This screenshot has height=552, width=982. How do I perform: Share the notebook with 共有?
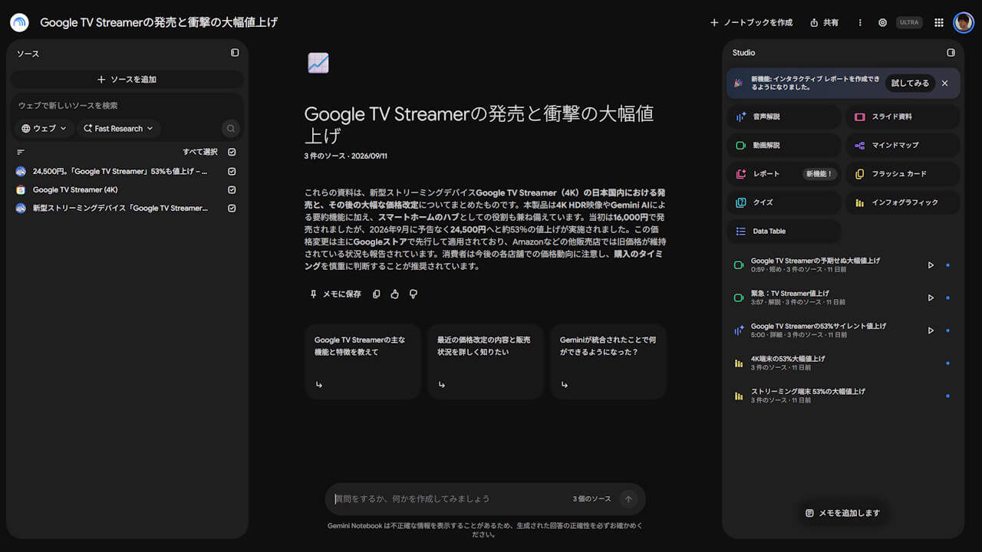point(825,23)
